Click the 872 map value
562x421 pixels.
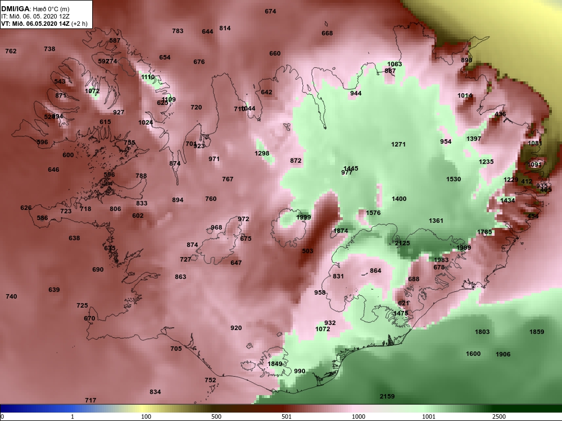point(296,161)
